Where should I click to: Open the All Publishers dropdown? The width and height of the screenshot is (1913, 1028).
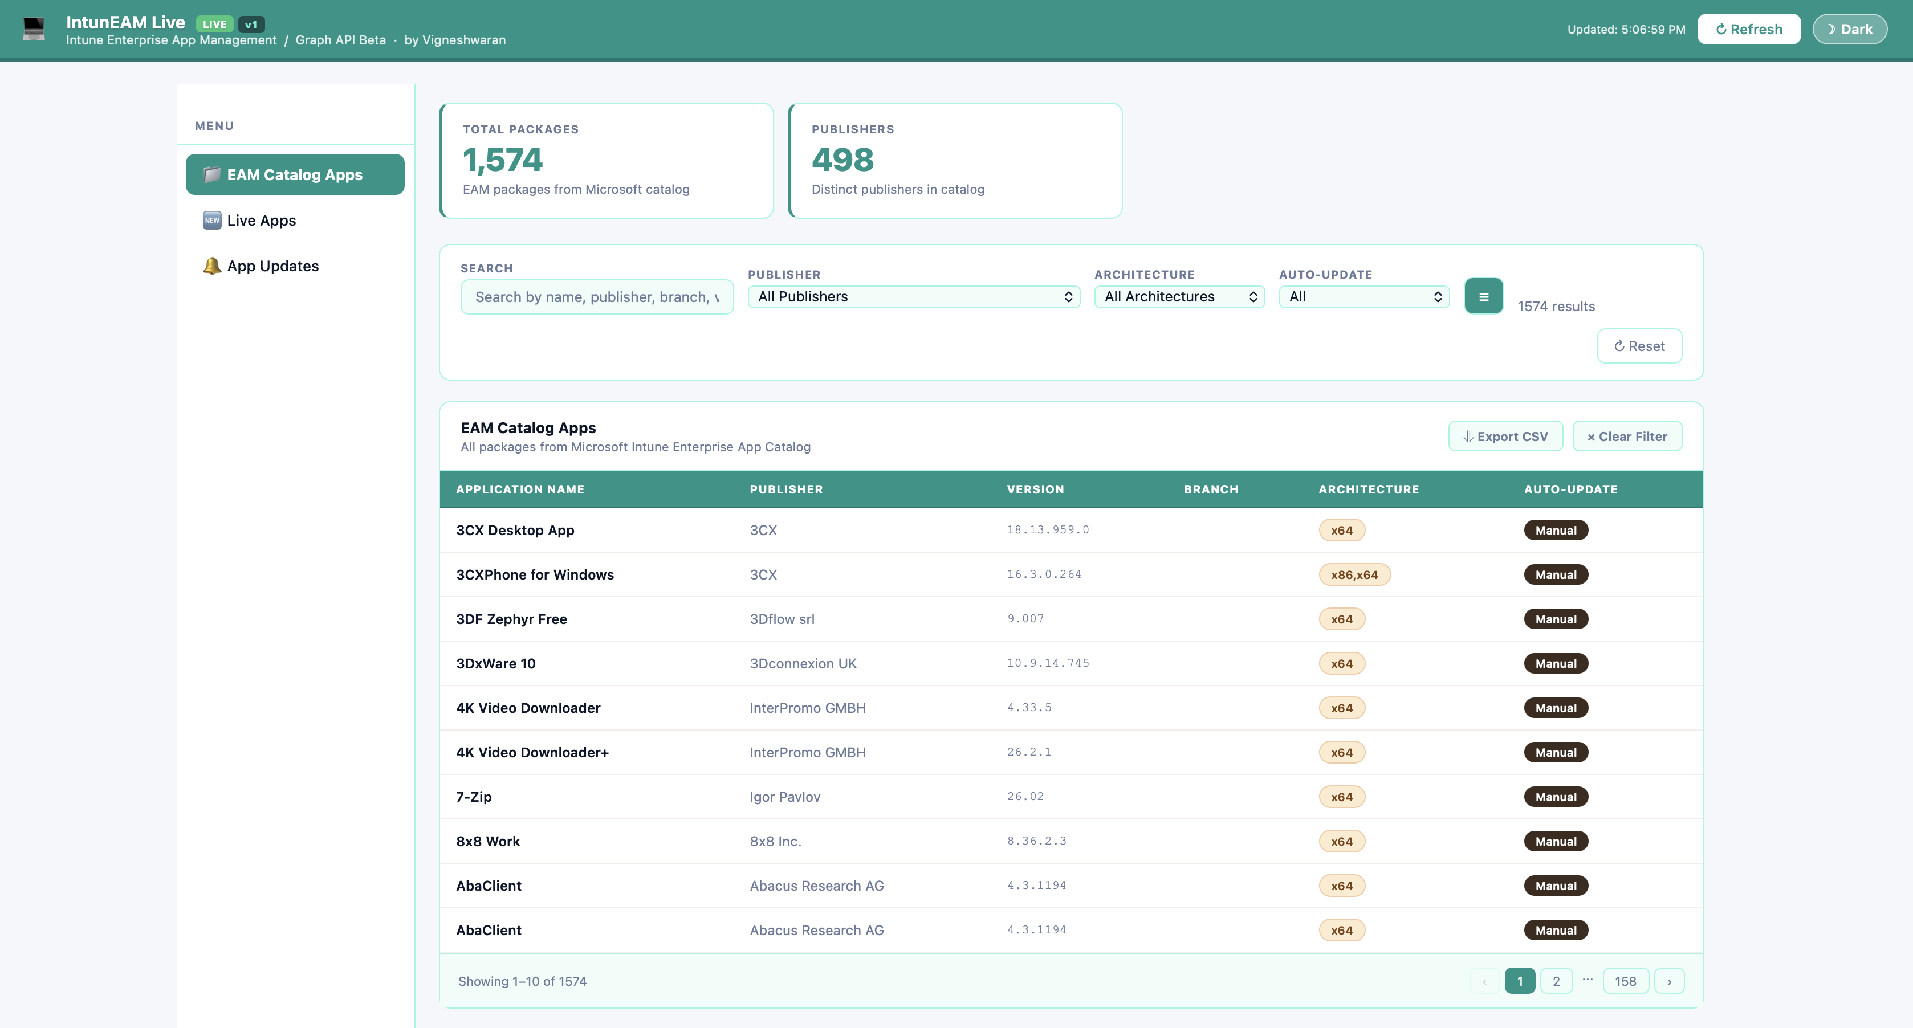click(913, 296)
